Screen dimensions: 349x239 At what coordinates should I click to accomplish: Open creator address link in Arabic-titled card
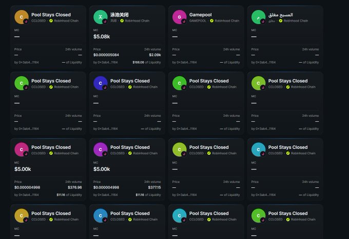point(263,63)
